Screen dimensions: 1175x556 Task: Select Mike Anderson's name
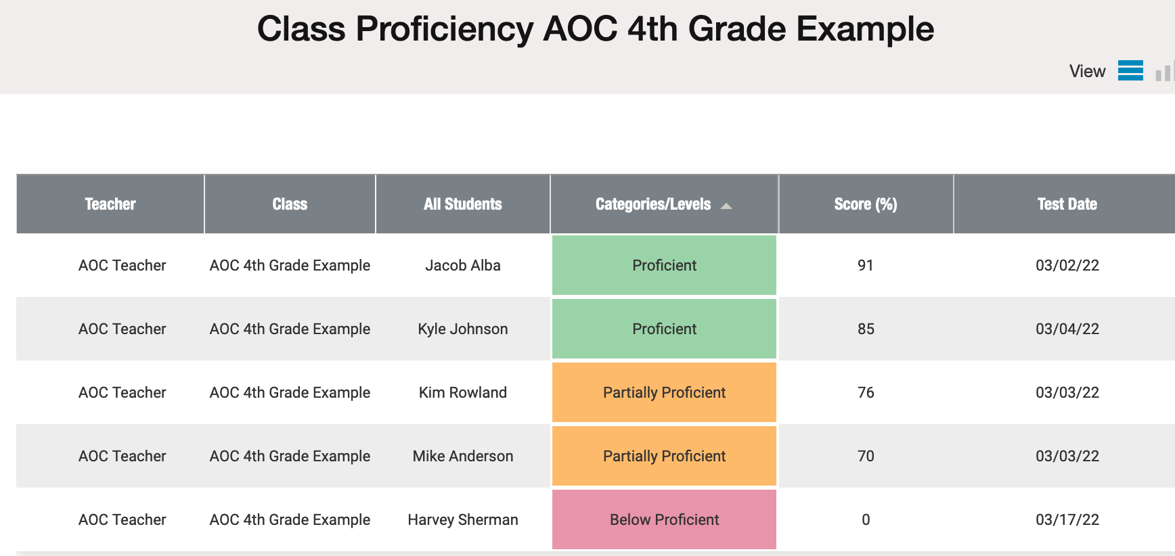pyautogui.click(x=463, y=456)
